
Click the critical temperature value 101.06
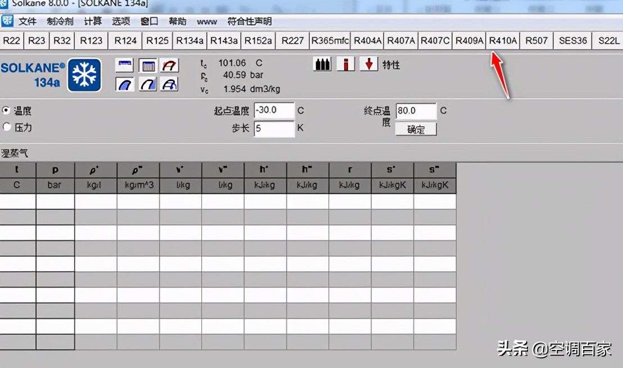232,63
